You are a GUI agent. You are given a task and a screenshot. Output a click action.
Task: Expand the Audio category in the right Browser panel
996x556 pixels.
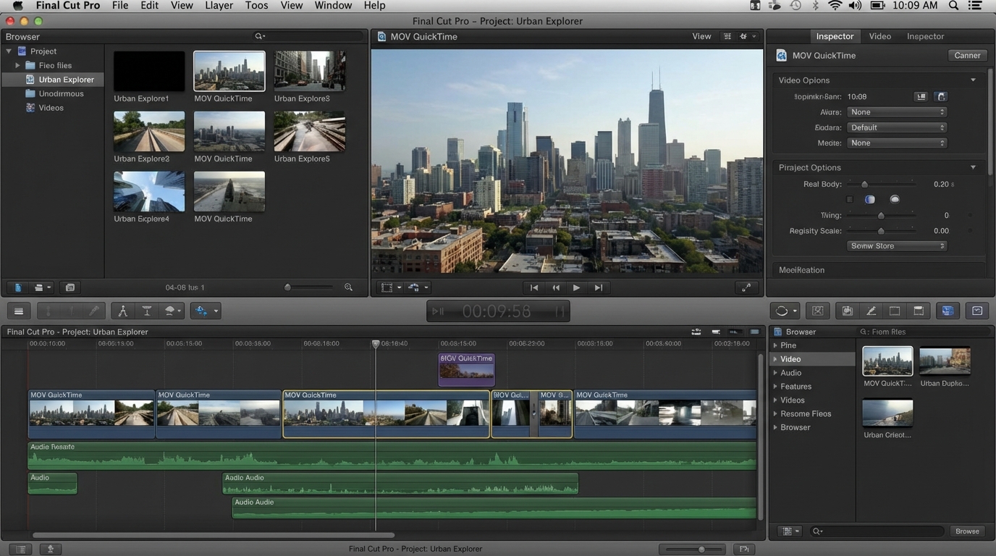pos(791,372)
